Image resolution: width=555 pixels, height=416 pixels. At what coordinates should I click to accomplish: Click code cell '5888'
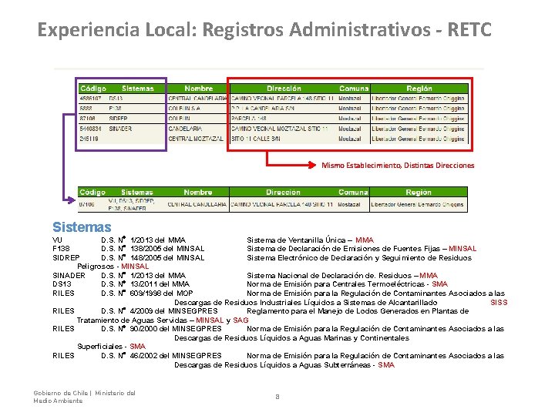(86, 109)
